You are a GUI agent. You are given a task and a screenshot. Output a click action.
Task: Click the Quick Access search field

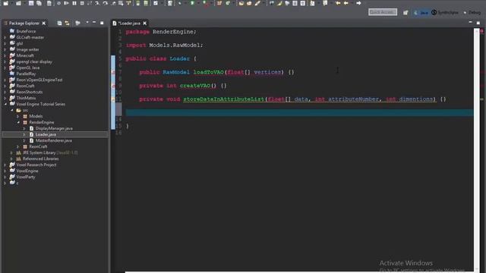tap(383, 12)
